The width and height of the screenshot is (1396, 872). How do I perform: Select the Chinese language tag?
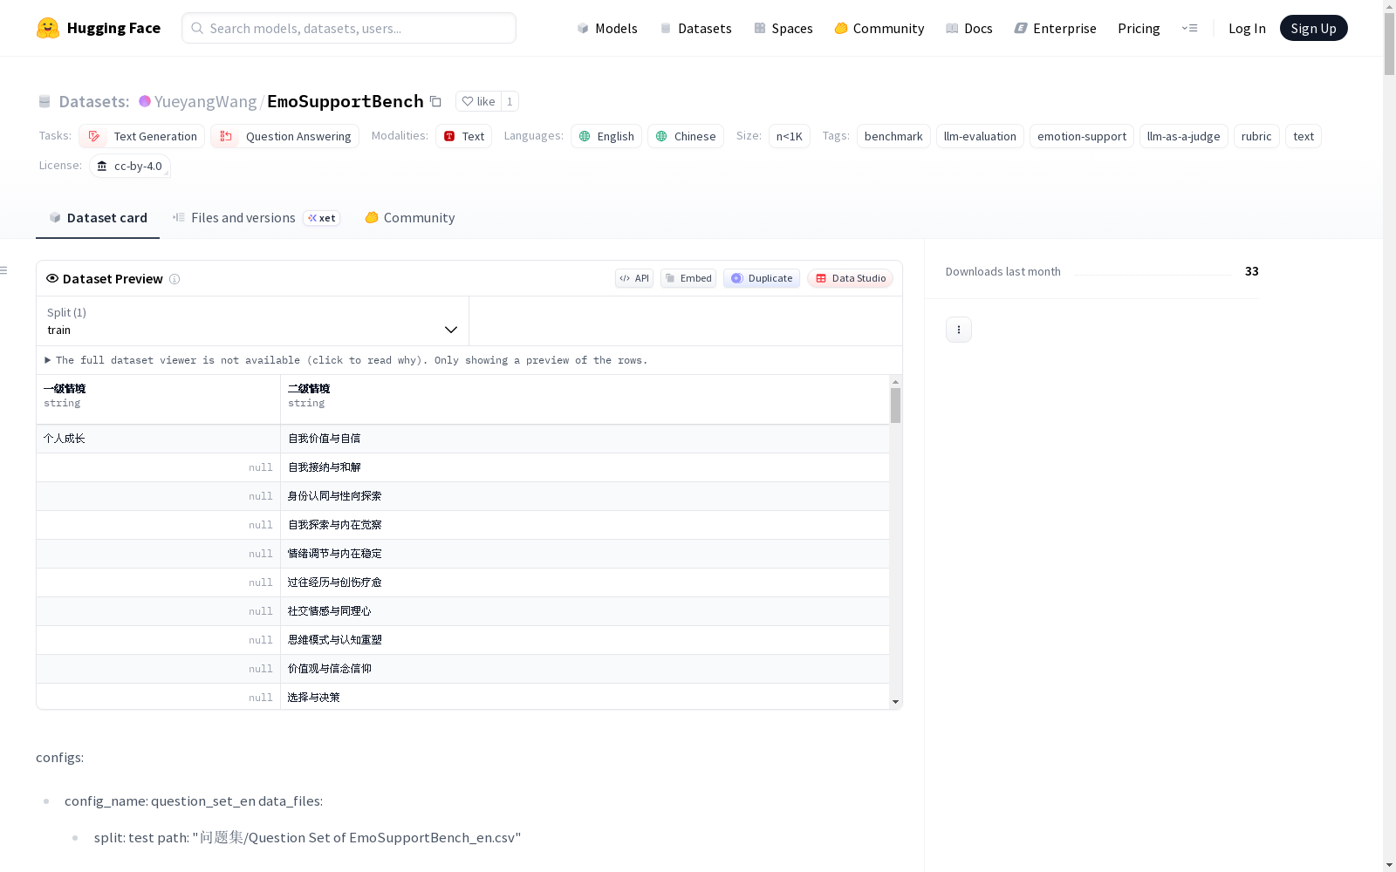(686, 136)
